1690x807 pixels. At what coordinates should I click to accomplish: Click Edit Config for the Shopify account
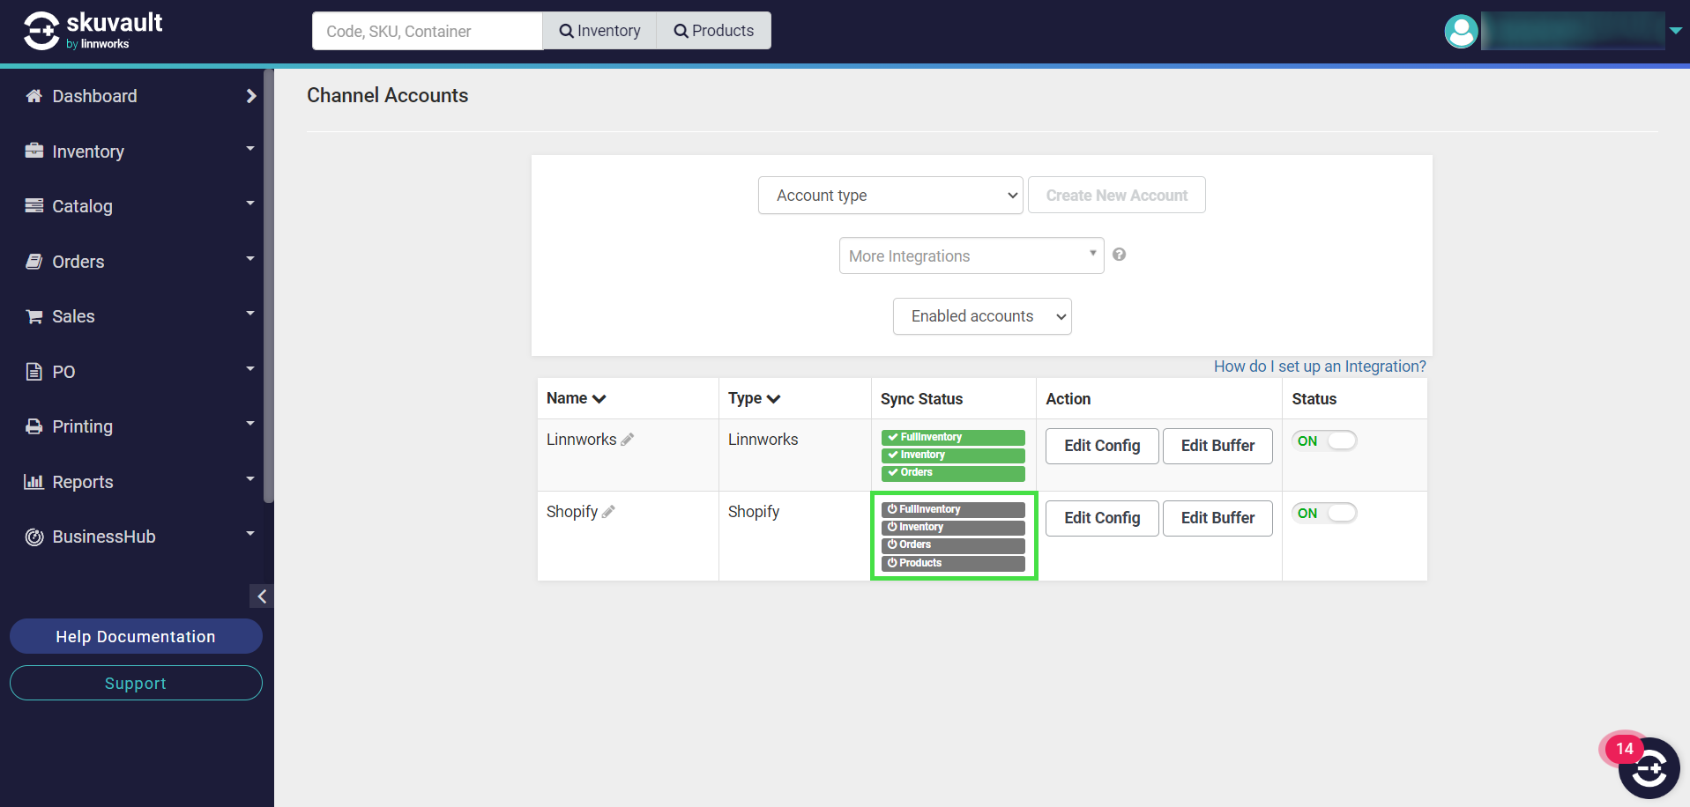pyautogui.click(x=1101, y=518)
